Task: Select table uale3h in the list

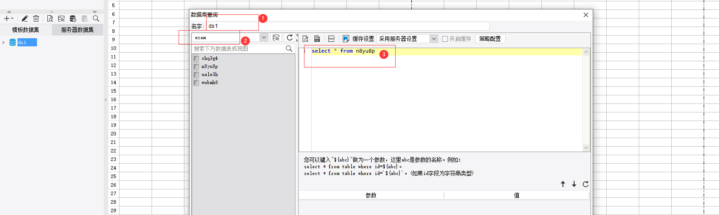Action: coord(210,74)
